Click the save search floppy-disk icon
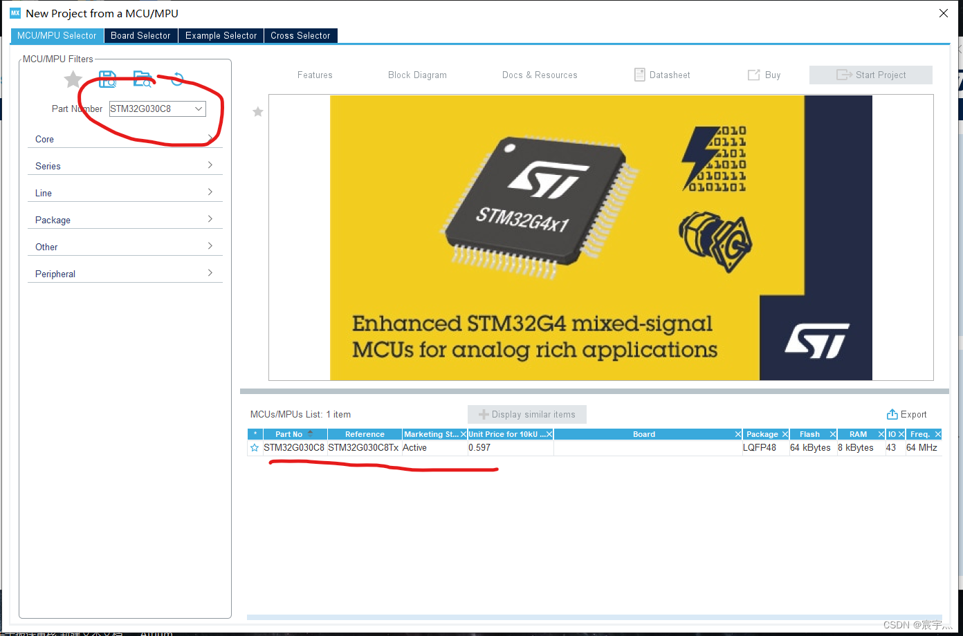The width and height of the screenshot is (963, 636). pyautogui.click(x=108, y=79)
